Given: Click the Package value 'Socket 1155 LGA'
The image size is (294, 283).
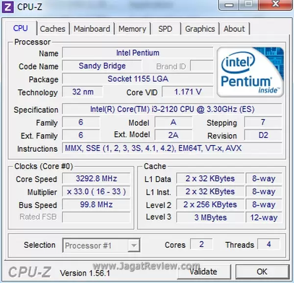Looking at the screenshot, I should tap(138, 79).
